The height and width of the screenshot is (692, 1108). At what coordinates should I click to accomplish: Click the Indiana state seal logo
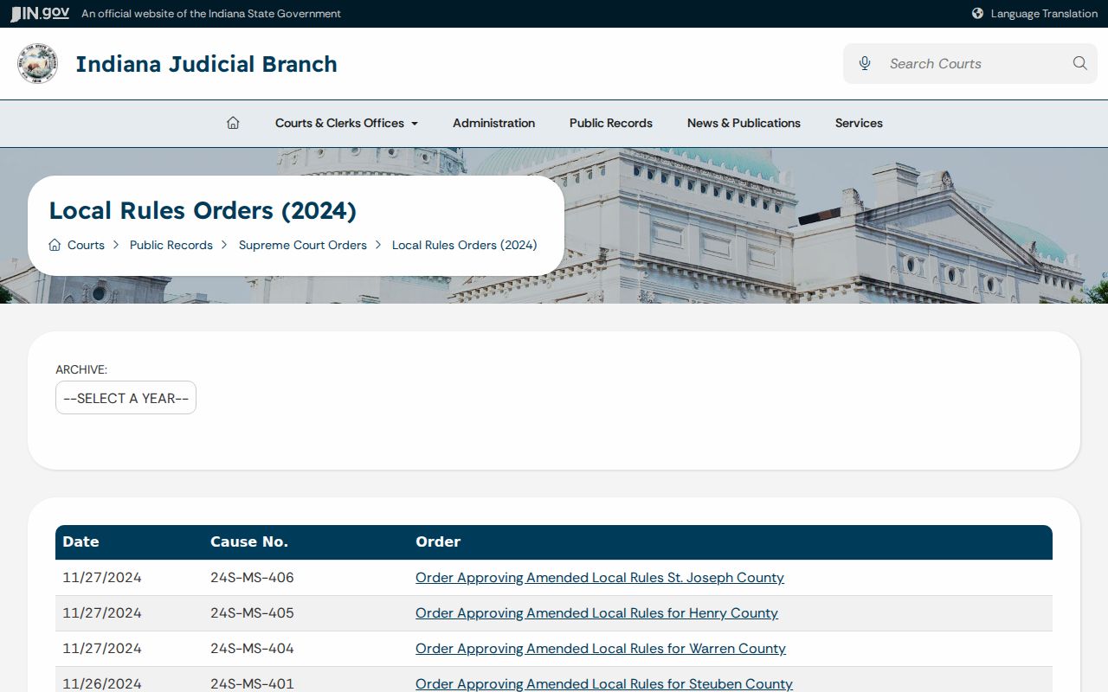pyautogui.click(x=37, y=64)
